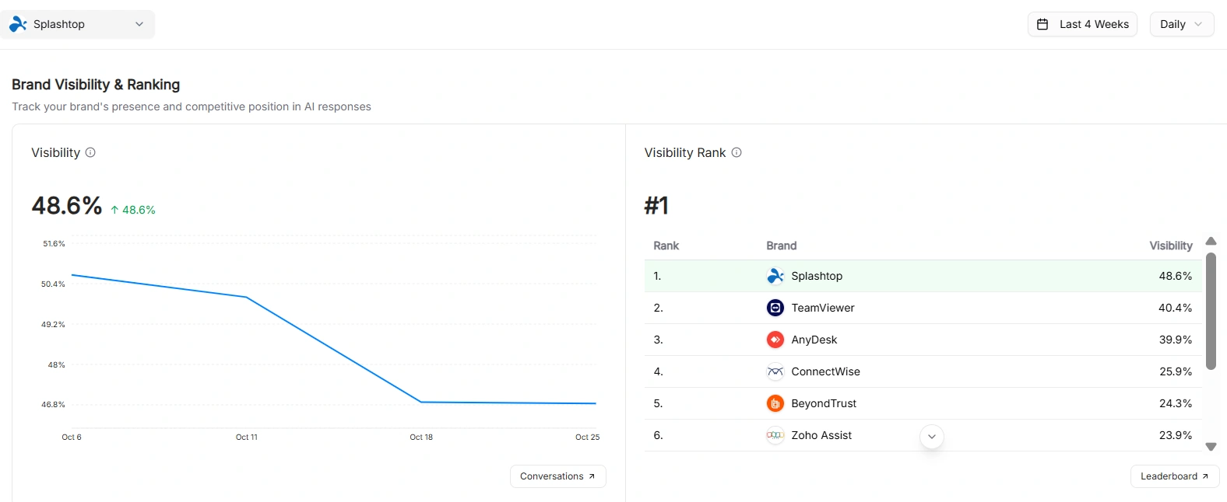The image size is (1227, 502).
Task: Click the info icon next to Visibility Rank
Action: (x=737, y=152)
